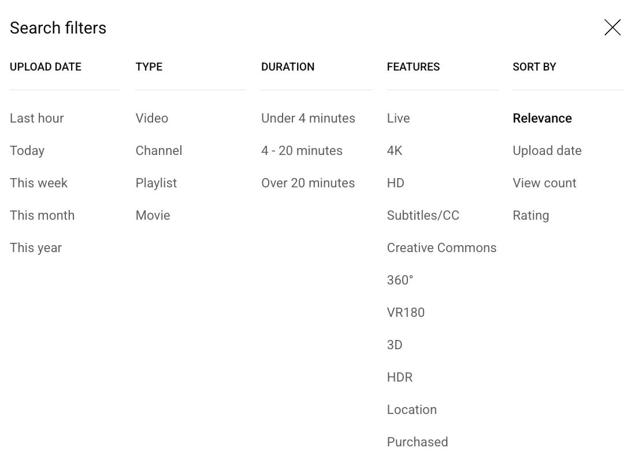Select Creative Commons feature
The width and height of the screenshot is (631, 466).
coord(441,248)
